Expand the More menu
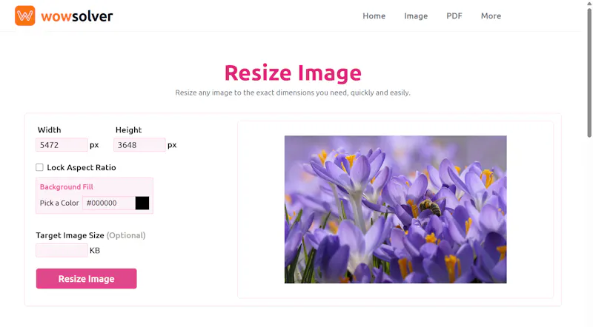593x327 pixels. pos(491,16)
